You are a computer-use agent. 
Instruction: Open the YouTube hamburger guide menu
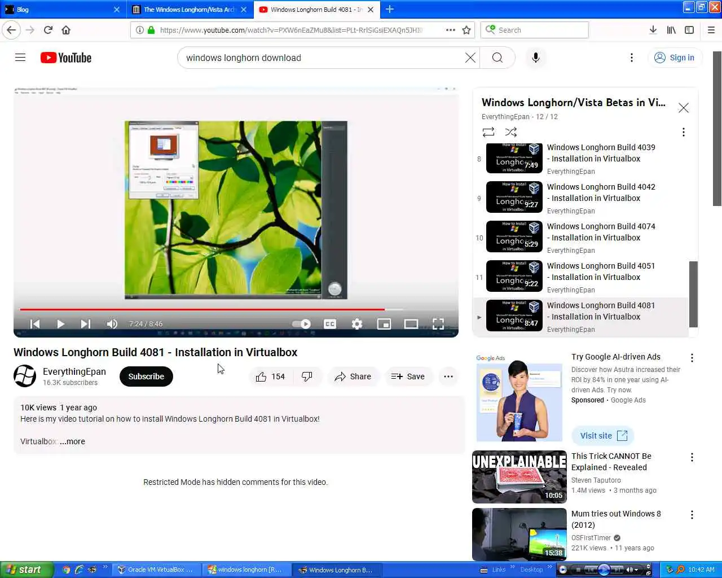20,58
